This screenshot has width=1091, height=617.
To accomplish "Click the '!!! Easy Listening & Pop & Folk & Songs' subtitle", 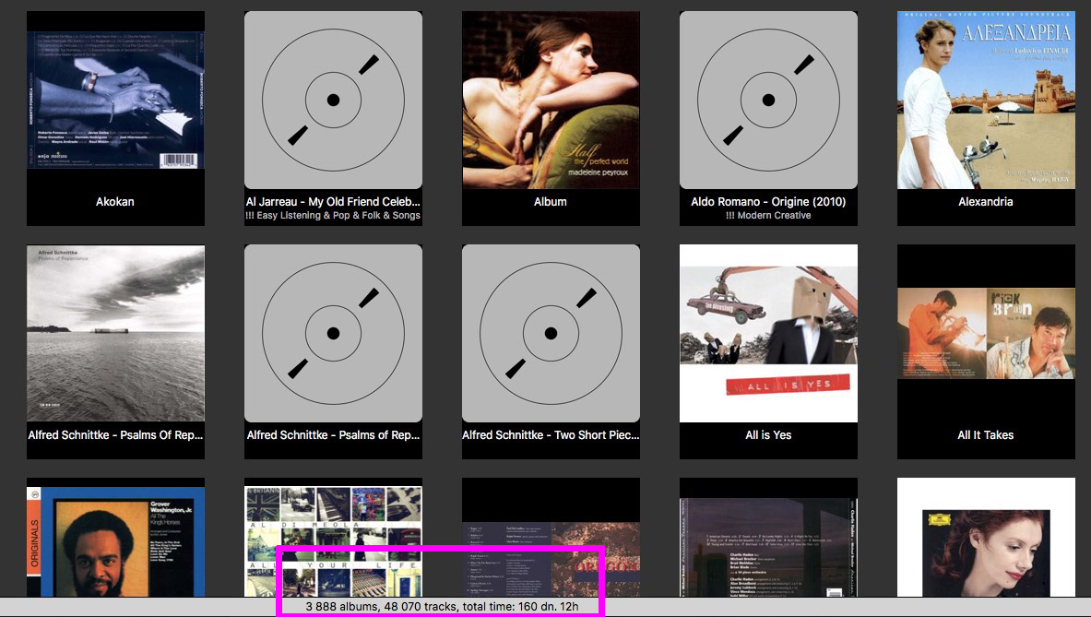I will pos(333,216).
